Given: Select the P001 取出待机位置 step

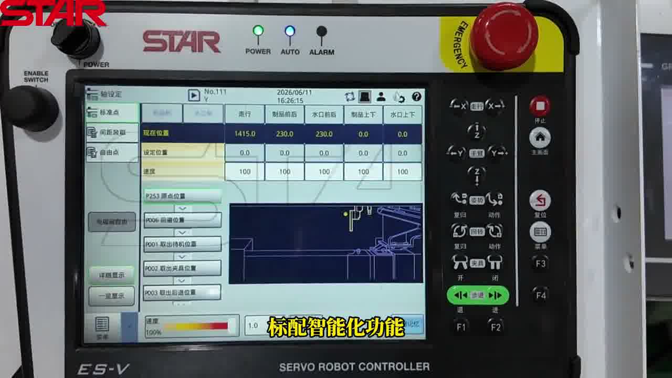Looking at the screenshot, I should 182,244.
